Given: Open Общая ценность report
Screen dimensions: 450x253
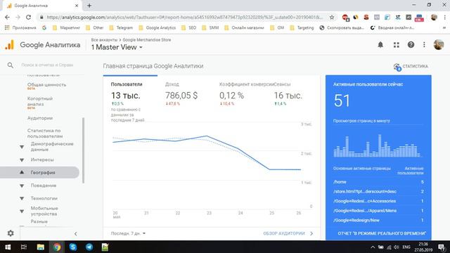Looking at the screenshot, I should [x=46, y=84].
